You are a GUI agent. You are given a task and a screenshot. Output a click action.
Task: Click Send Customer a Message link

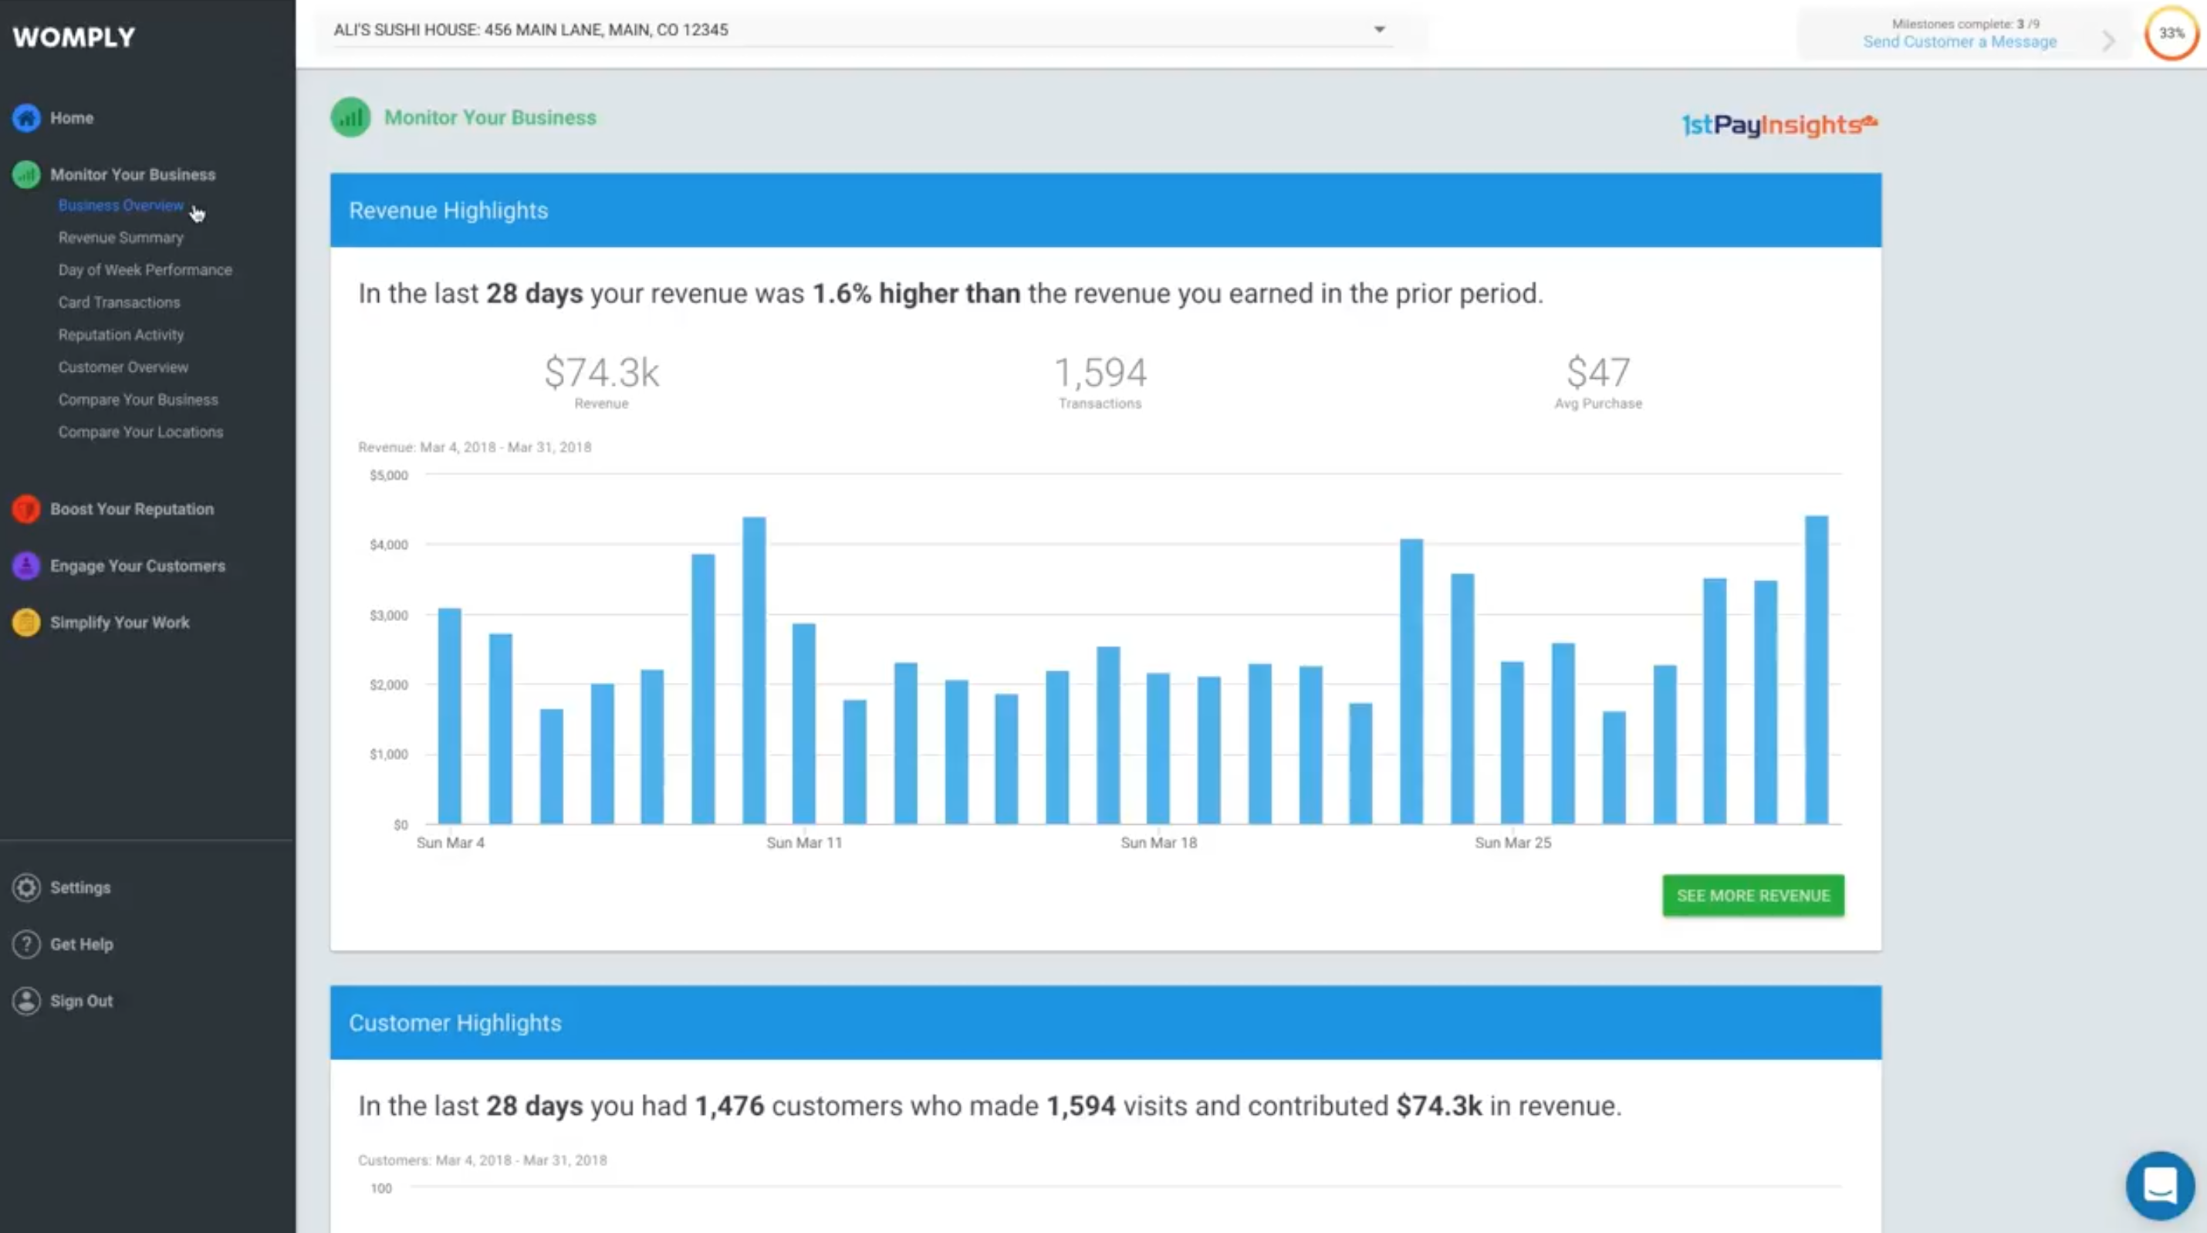[x=1959, y=42]
